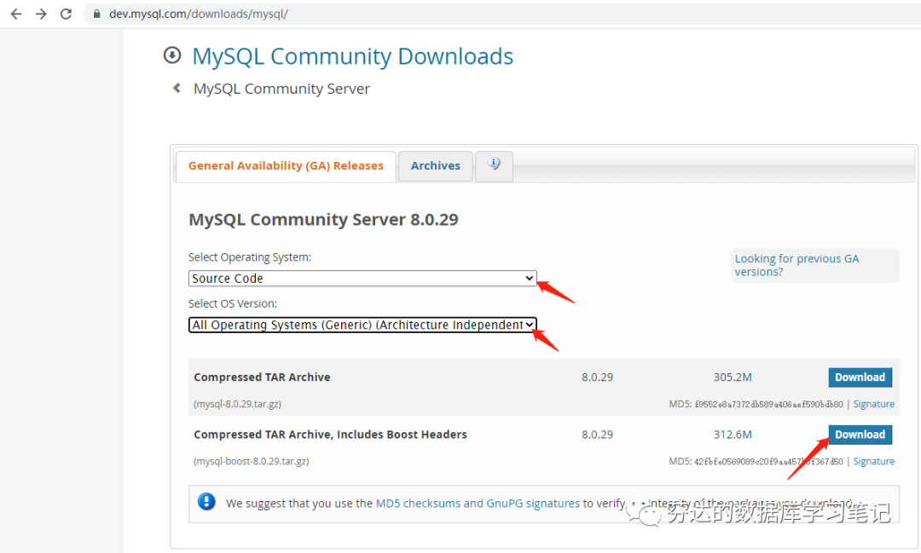Image resolution: width=921 pixels, height=553 pixels.
Task: Open the information icon tab
Action: pyautogui.click(x=494, y=165)
